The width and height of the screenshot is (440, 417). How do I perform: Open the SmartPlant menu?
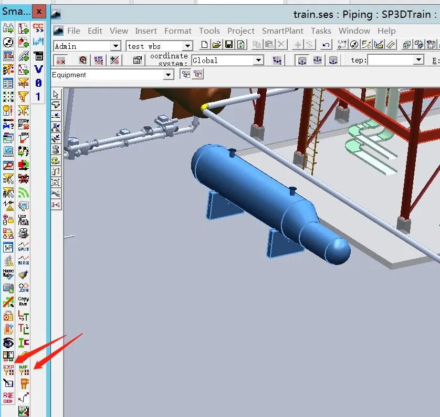pyautogui.click(x=282, y=30)
